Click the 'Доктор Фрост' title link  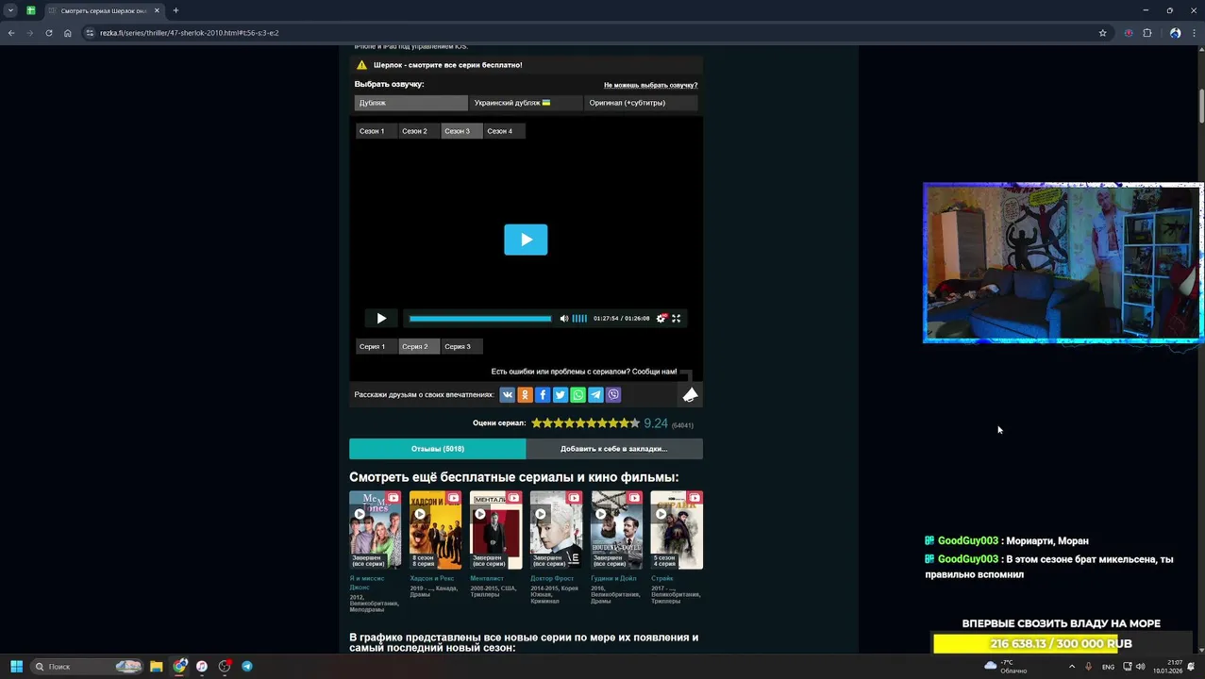coord(552,578)
